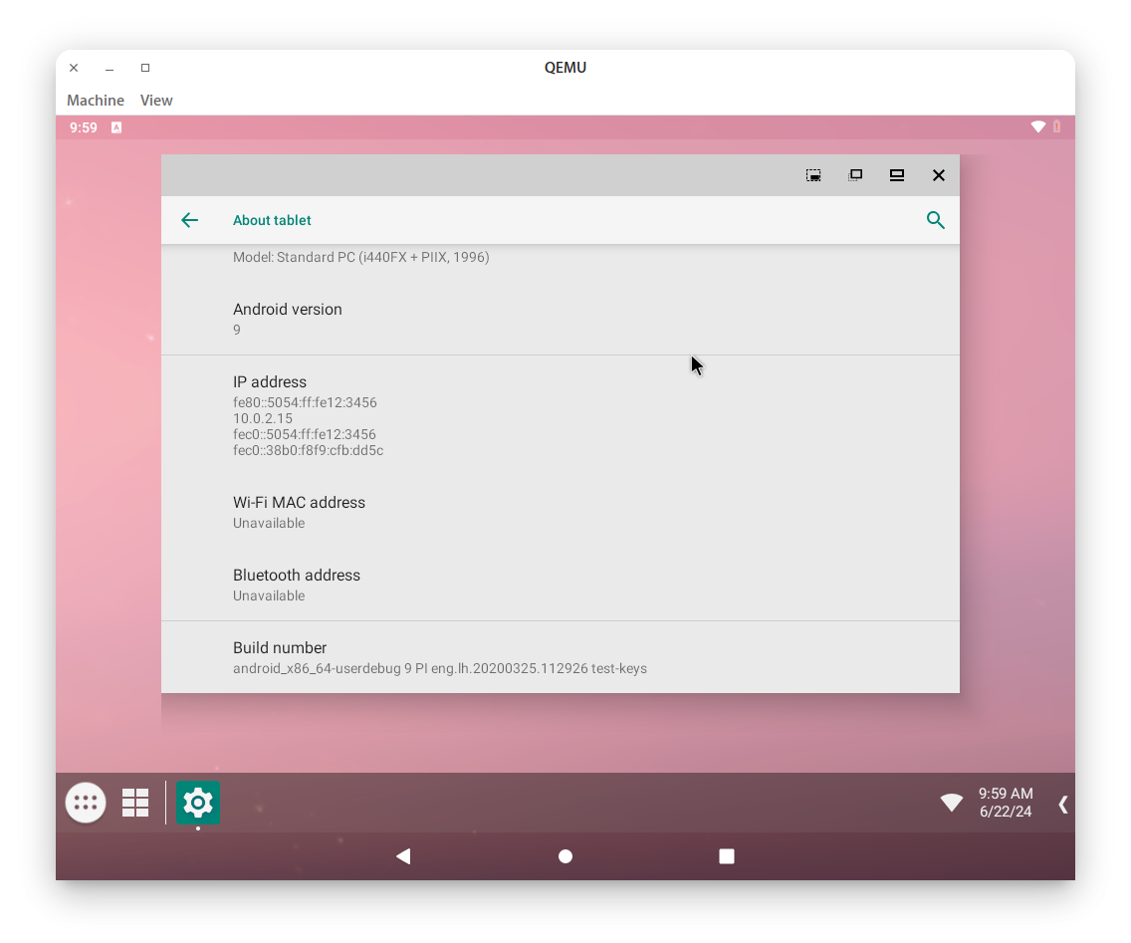Click the About tablet title
This screenshot has width=1131, height=943.
272,220
